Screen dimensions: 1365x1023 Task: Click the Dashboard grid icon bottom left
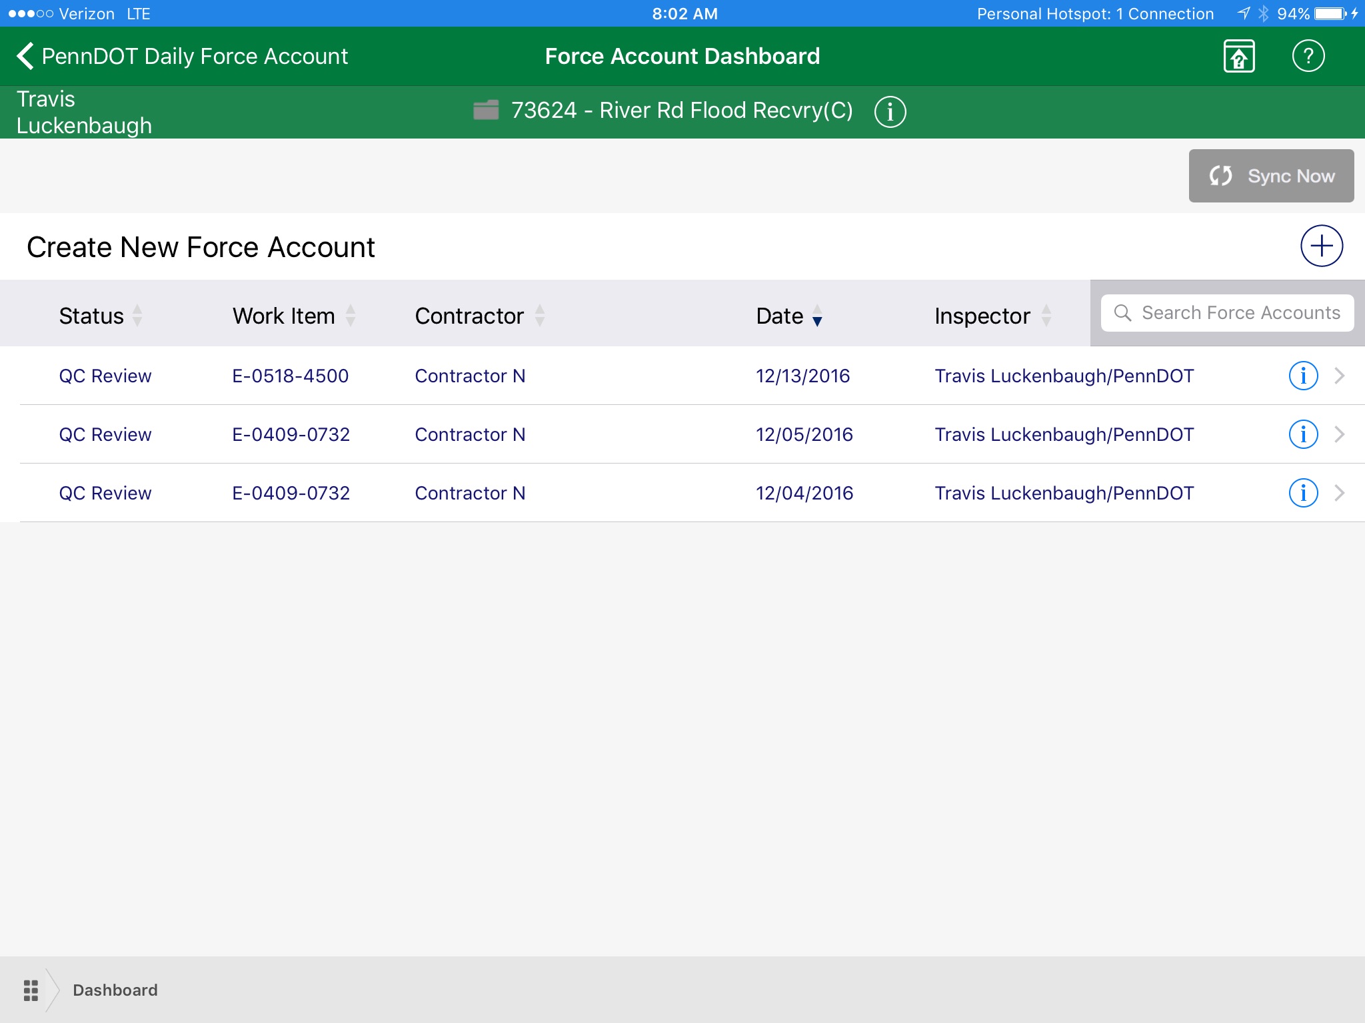(x=31, y=990)
